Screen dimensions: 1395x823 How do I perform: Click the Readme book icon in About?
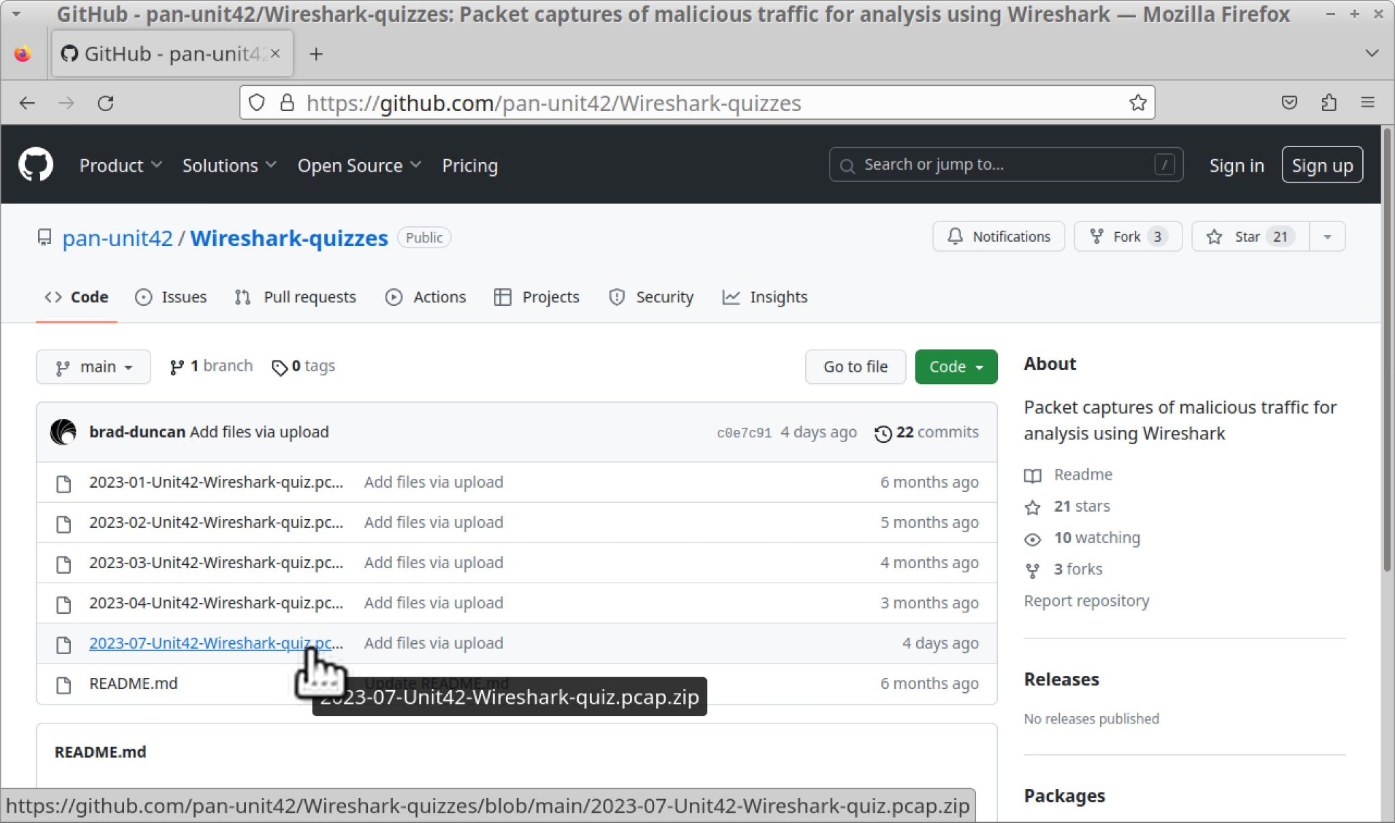tap(1033, 475)
